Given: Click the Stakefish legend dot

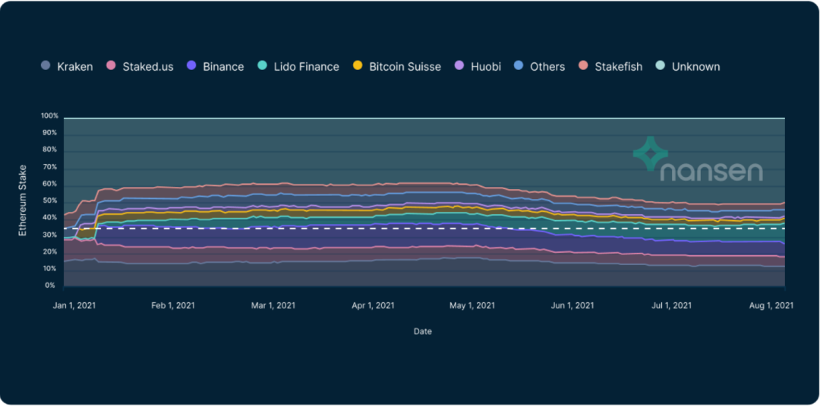Looking at the screenshot, I should tap(584, 67).
